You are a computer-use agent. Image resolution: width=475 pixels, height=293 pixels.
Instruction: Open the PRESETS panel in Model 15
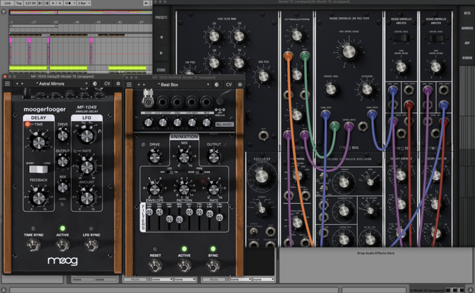pos(161,18)
